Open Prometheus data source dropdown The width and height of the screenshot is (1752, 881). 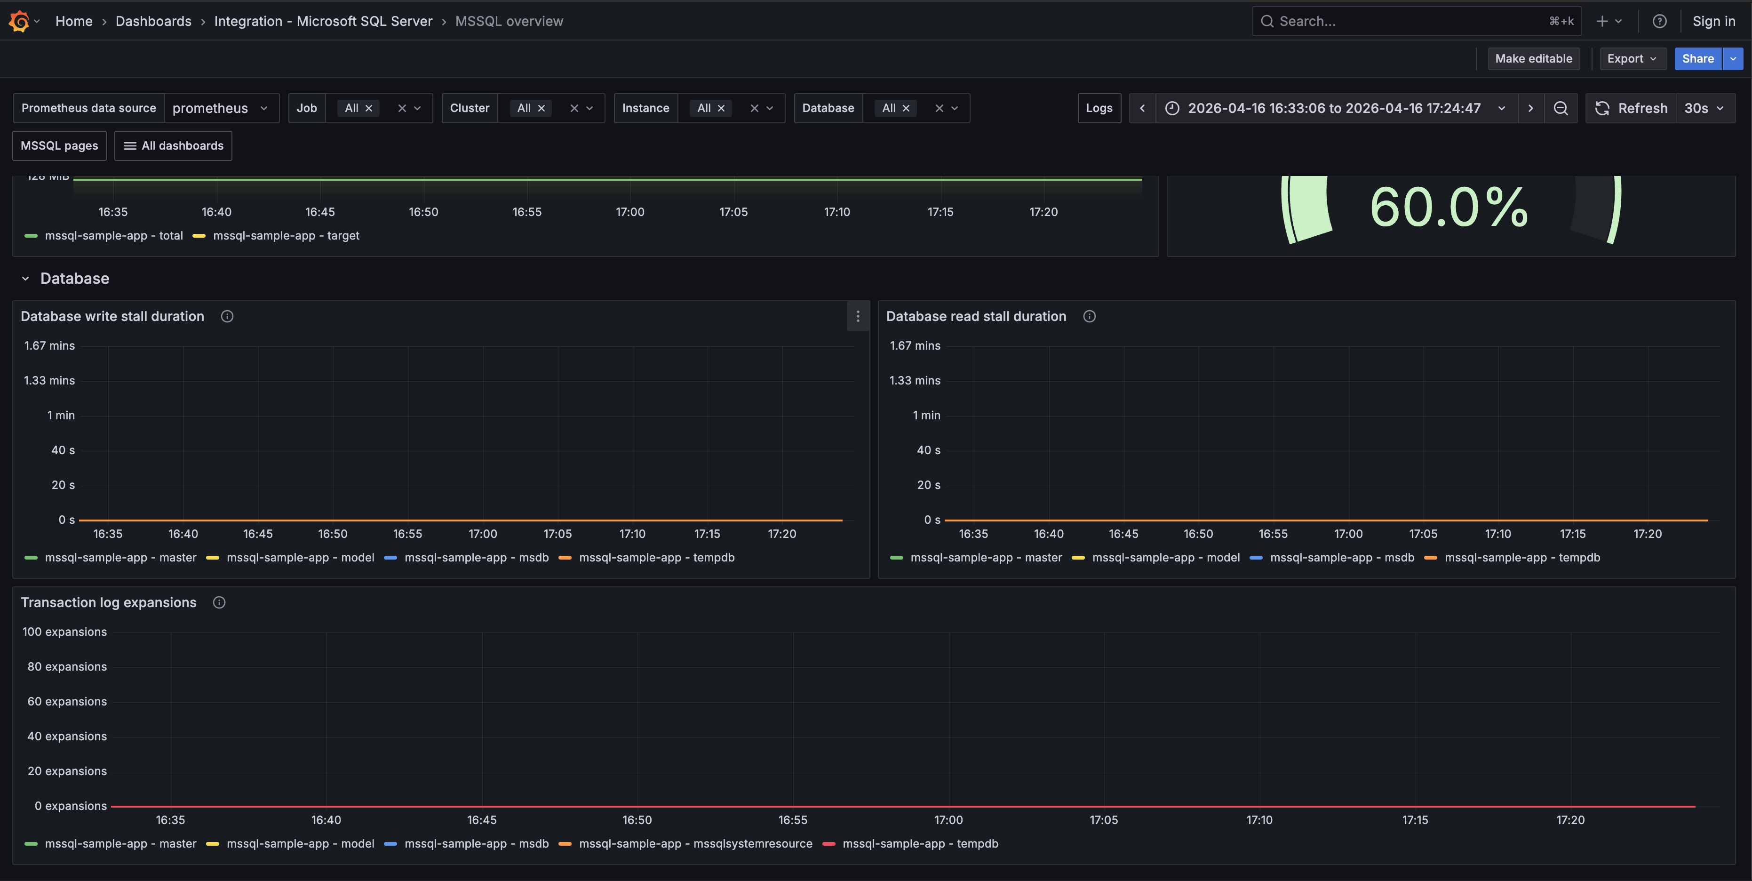click(222, 108)
